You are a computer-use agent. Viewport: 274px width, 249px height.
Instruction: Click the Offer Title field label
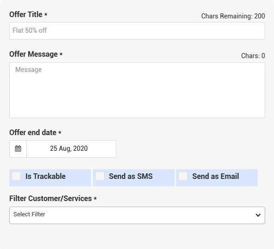26,14
